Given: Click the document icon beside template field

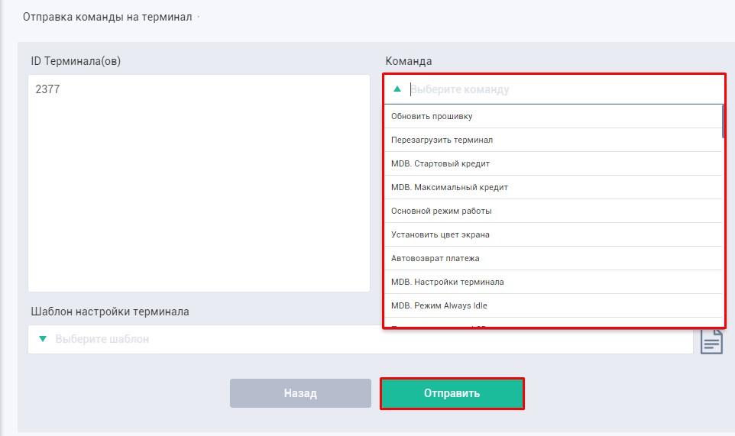Looking at the screenshot, I should (x=711, y=341).
